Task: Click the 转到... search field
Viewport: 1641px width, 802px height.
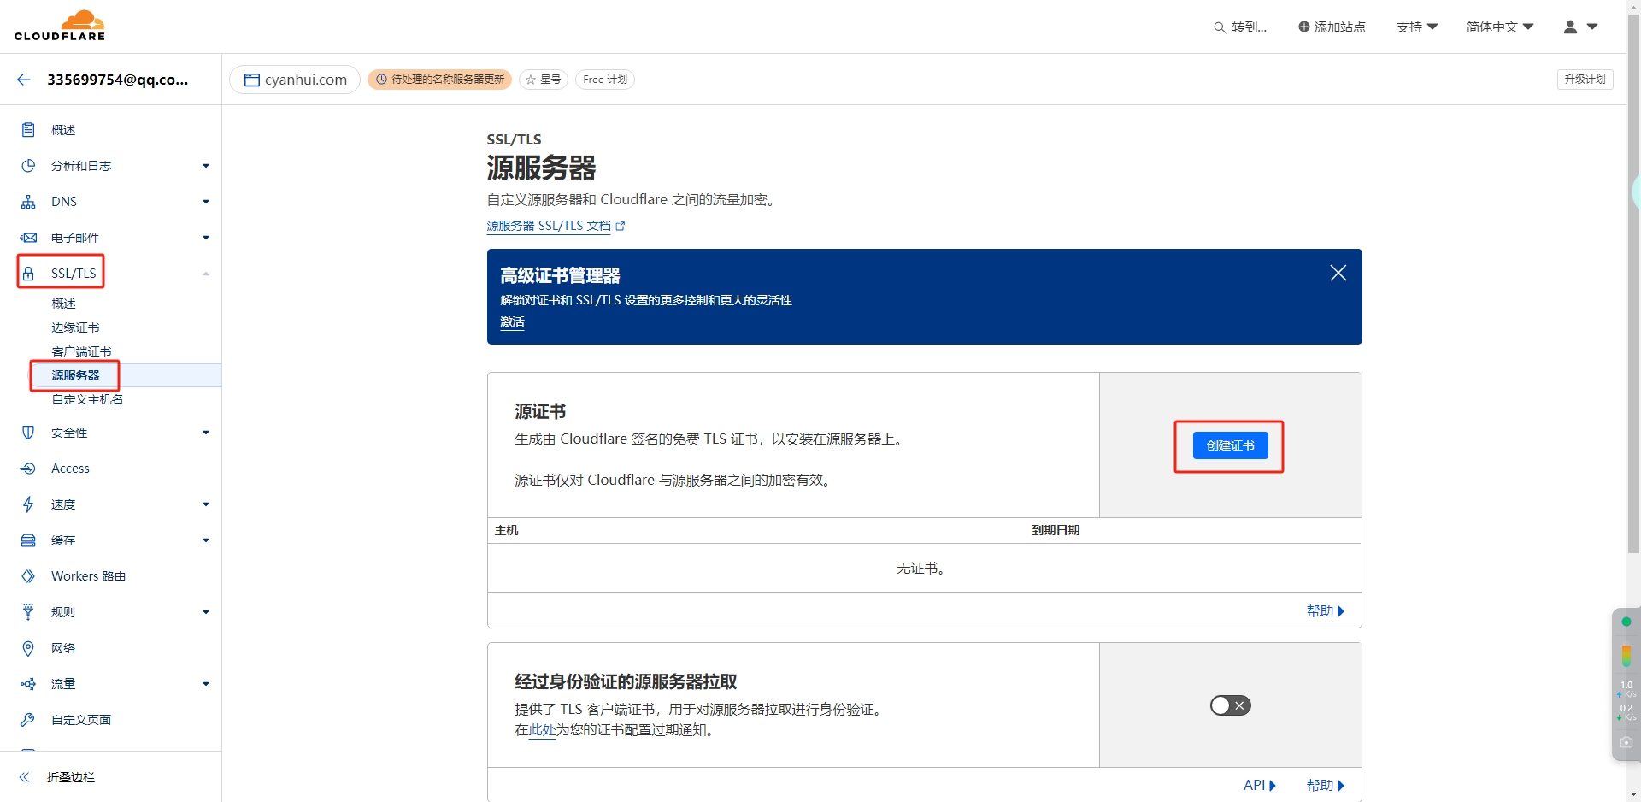Action: [1240, 27]
